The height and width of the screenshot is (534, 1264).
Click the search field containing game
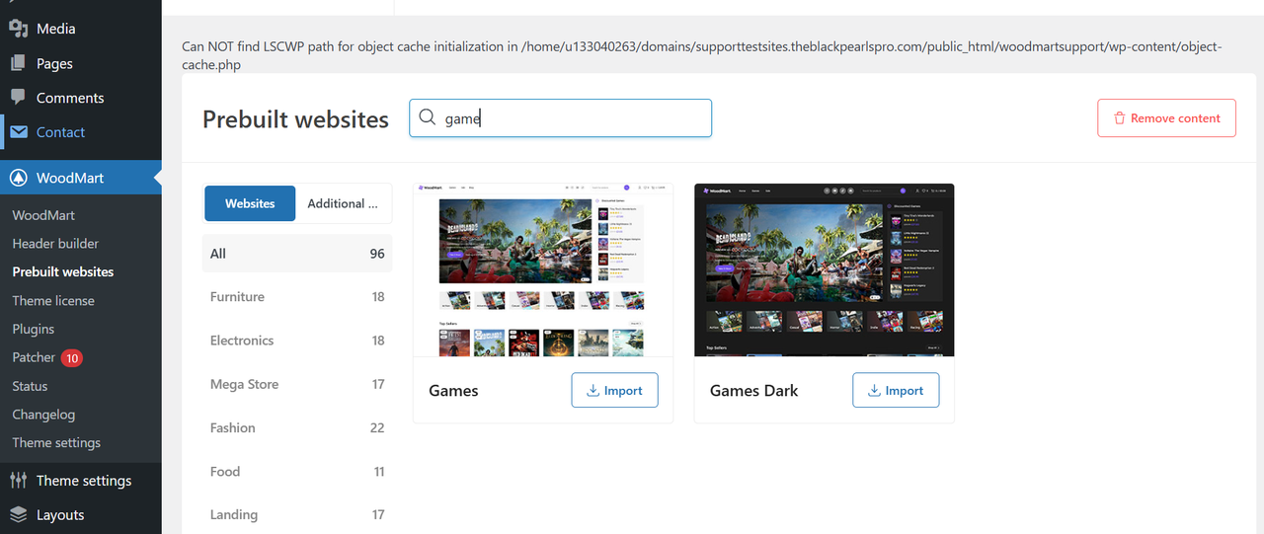pyautogui.click(x=560, y=117)
